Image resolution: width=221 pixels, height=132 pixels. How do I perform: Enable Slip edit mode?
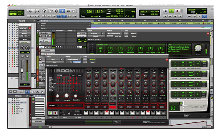coord(13,14)
